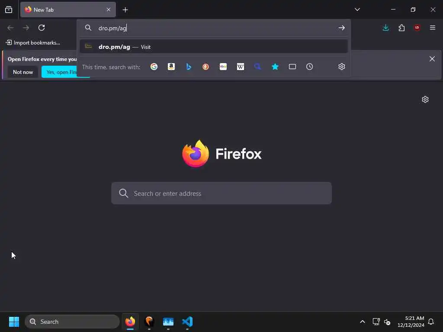This screenshot has width=443, height=332.
Task: Select the New Tab tab
Action: pyautogui.click(x=68, y=10)
